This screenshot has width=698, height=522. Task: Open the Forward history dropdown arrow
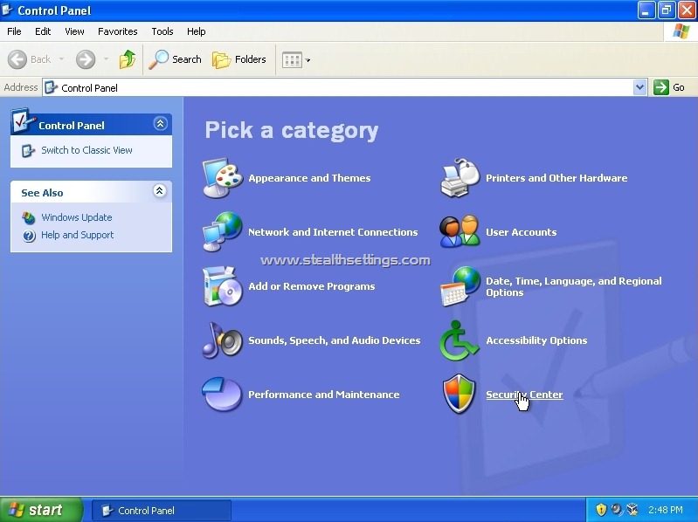pyautogui.click(x=106, y=59)
